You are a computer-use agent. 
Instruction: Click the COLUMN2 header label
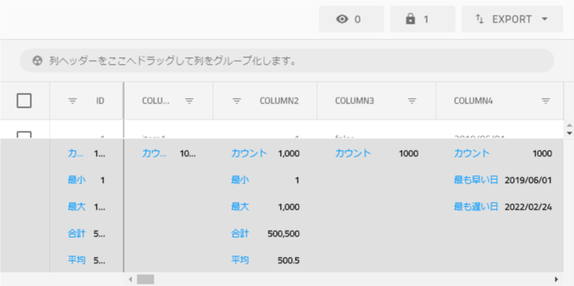pyautogui.click(x=279, y=101)
